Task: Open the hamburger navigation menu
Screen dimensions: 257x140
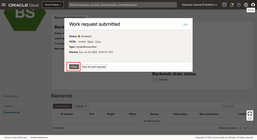Action: coord(4,5)
